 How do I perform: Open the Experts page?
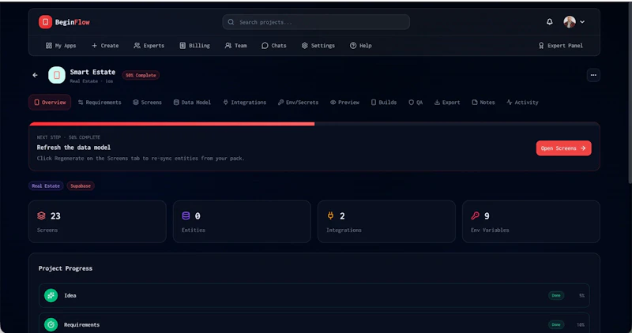click(149, 46)
